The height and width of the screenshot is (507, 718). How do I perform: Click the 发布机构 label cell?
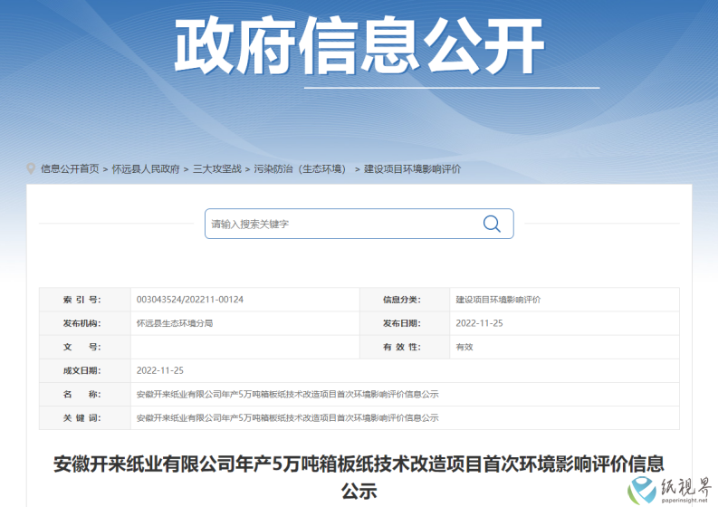point(85,323)
